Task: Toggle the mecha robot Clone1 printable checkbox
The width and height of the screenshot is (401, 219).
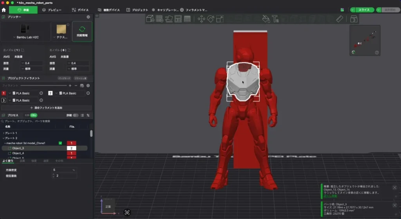Action: [x=60, y=143]
